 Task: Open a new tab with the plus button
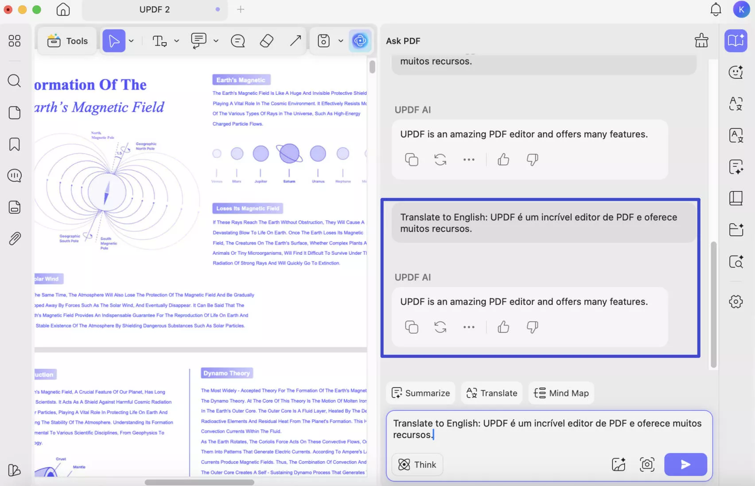point(241,9)
